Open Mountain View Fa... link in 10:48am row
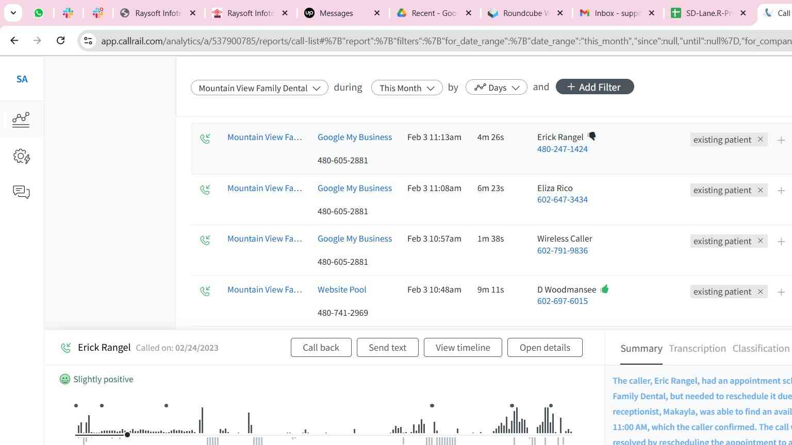The width and height of the screenshot is (792, 445). 265,289
